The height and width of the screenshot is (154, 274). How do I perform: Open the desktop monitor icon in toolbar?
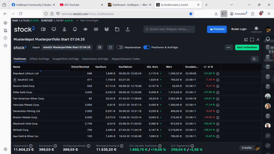(54, 29)
